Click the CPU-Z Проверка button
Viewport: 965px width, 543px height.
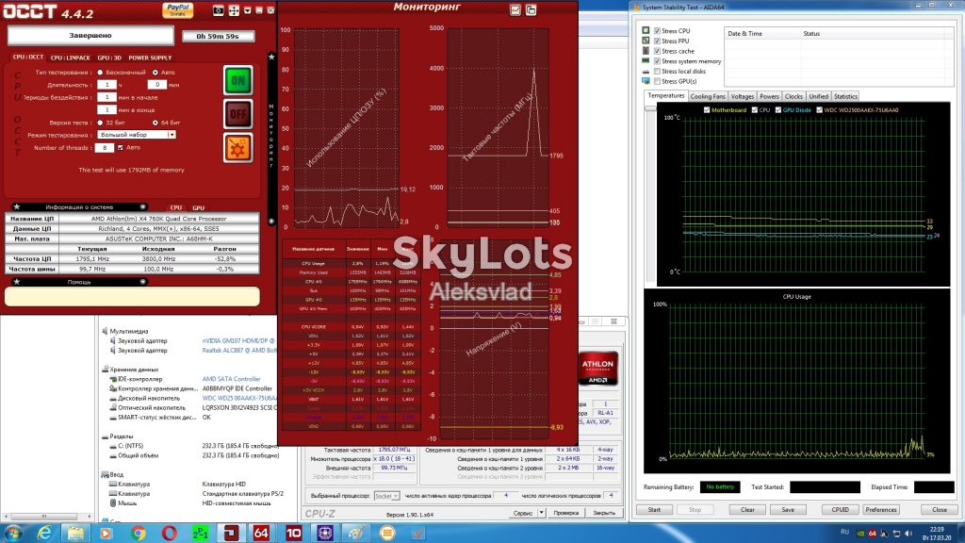coord(565,513)
